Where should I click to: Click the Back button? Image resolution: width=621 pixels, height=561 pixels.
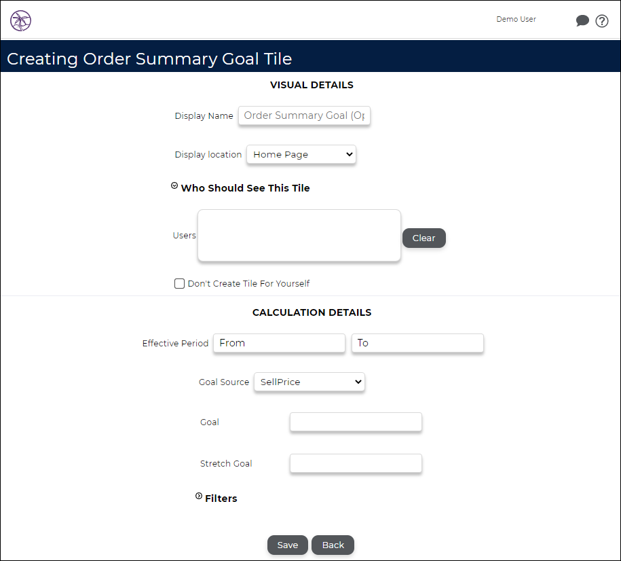[x=333, y=545]
